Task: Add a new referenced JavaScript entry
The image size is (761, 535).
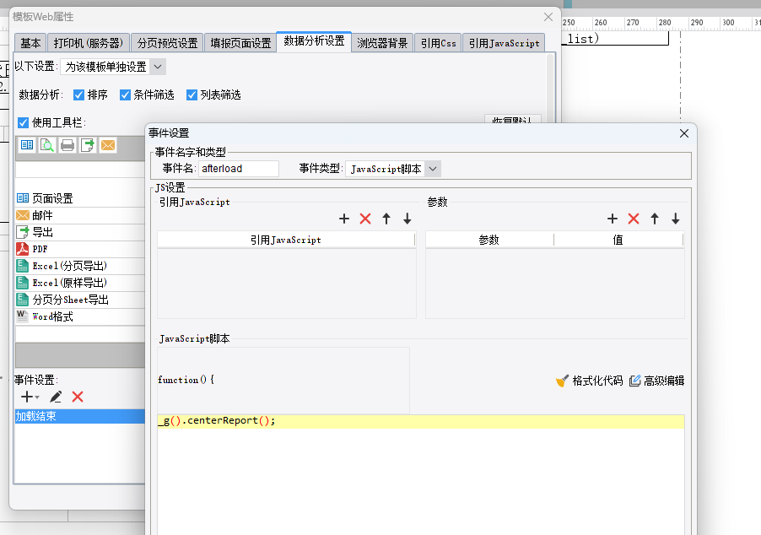Action: (344, 219)
